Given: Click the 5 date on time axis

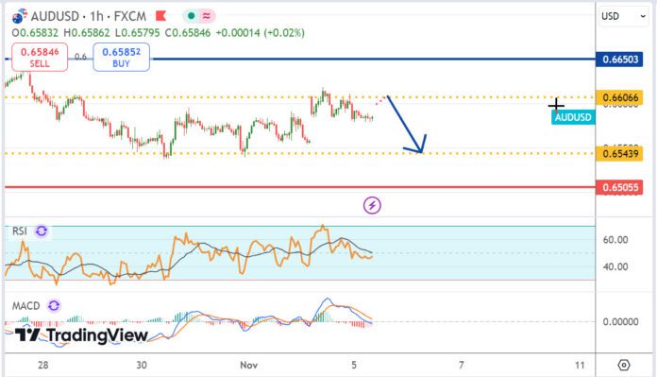Looking at the screenshot, I should (354, 366).
